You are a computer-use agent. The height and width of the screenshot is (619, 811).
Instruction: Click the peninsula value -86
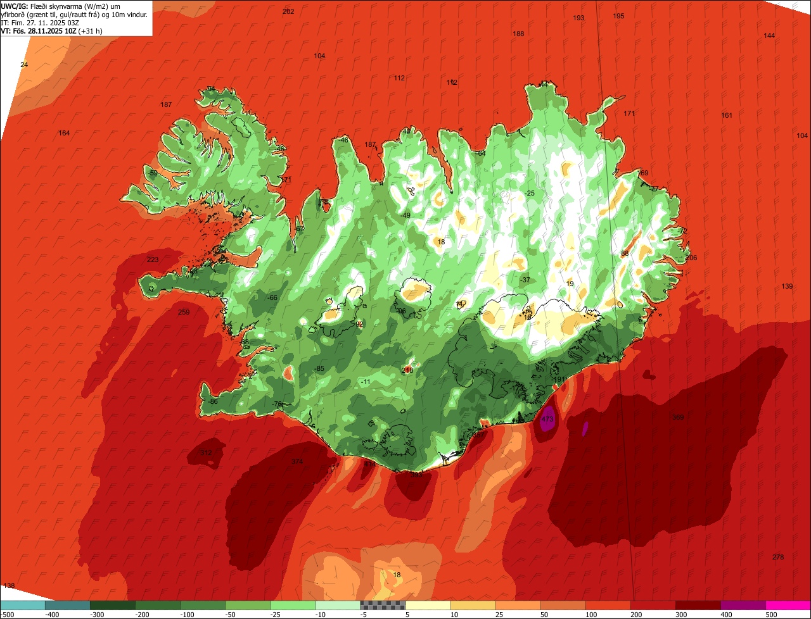tap(213, 401)
